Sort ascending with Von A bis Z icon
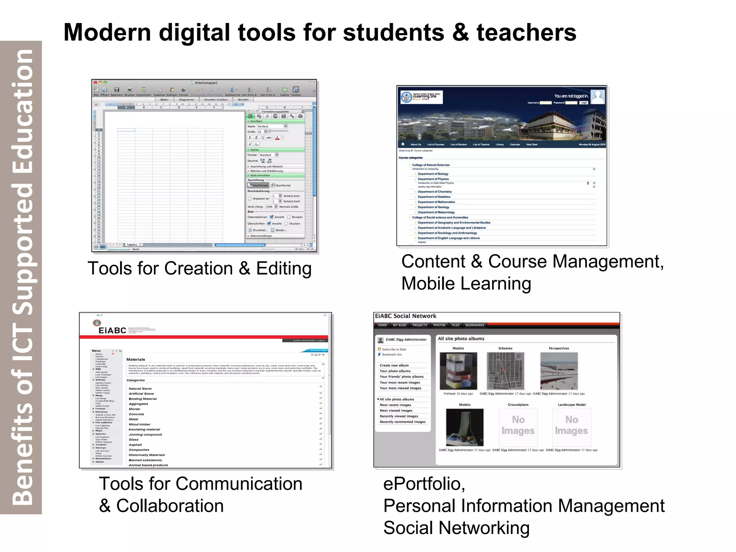 (250, 89)
